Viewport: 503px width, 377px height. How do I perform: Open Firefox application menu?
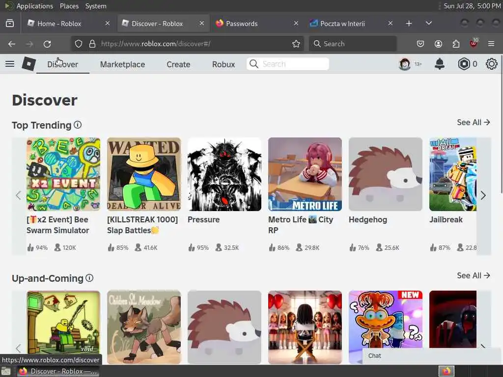point(491,44)
